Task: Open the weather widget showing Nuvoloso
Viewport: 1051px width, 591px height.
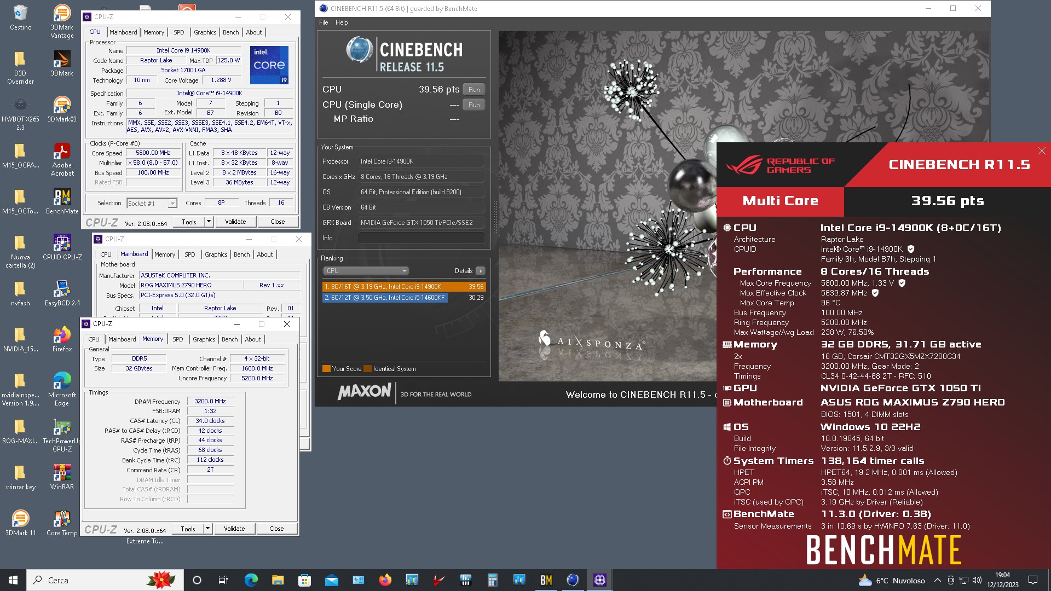Action: coord(891,580)
